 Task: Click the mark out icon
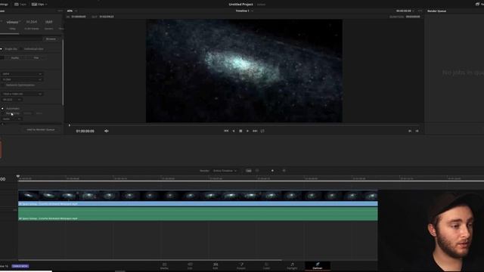point(417,131)
